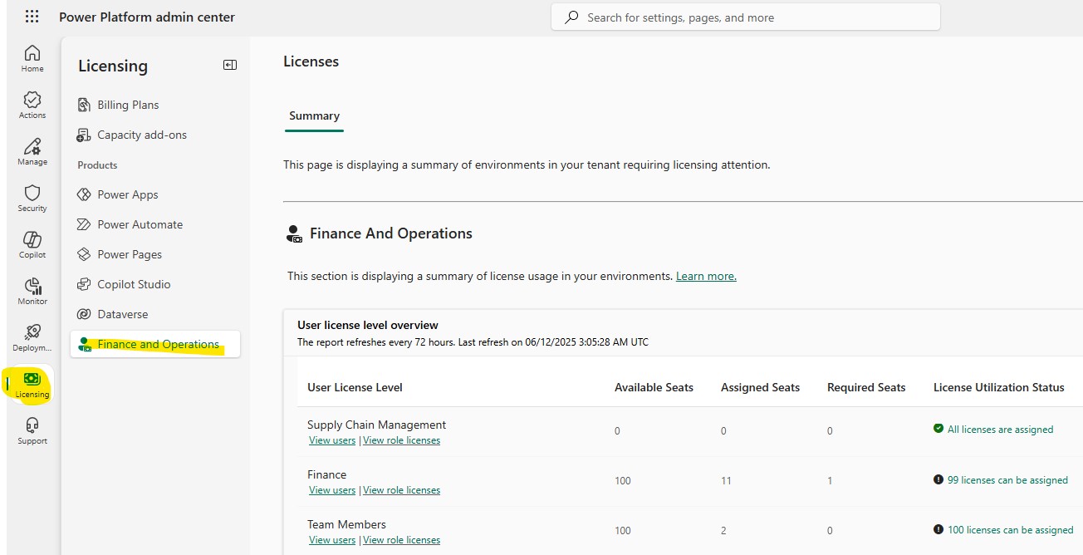This screenshot has height=555, width=1083.
Task: Click the Finance And Operations heading icon
Action: [294, 233]
